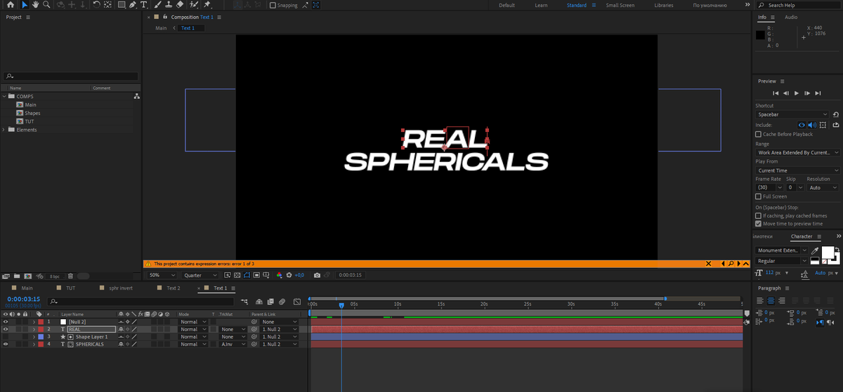Viewport: 843px width, 392px height.
Task: Select the Rectangle shape tool
Action: coord(122,5)
